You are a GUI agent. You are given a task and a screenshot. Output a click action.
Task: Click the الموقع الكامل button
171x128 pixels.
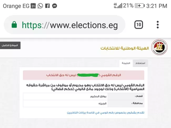tap(10, 45)
